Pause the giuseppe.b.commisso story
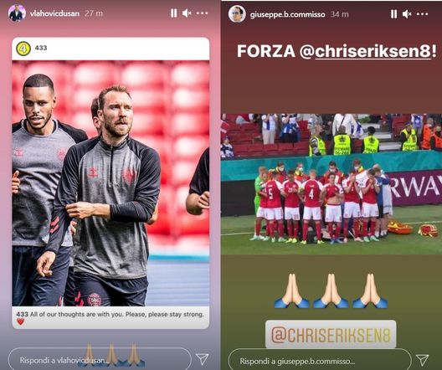 [393, 14]
